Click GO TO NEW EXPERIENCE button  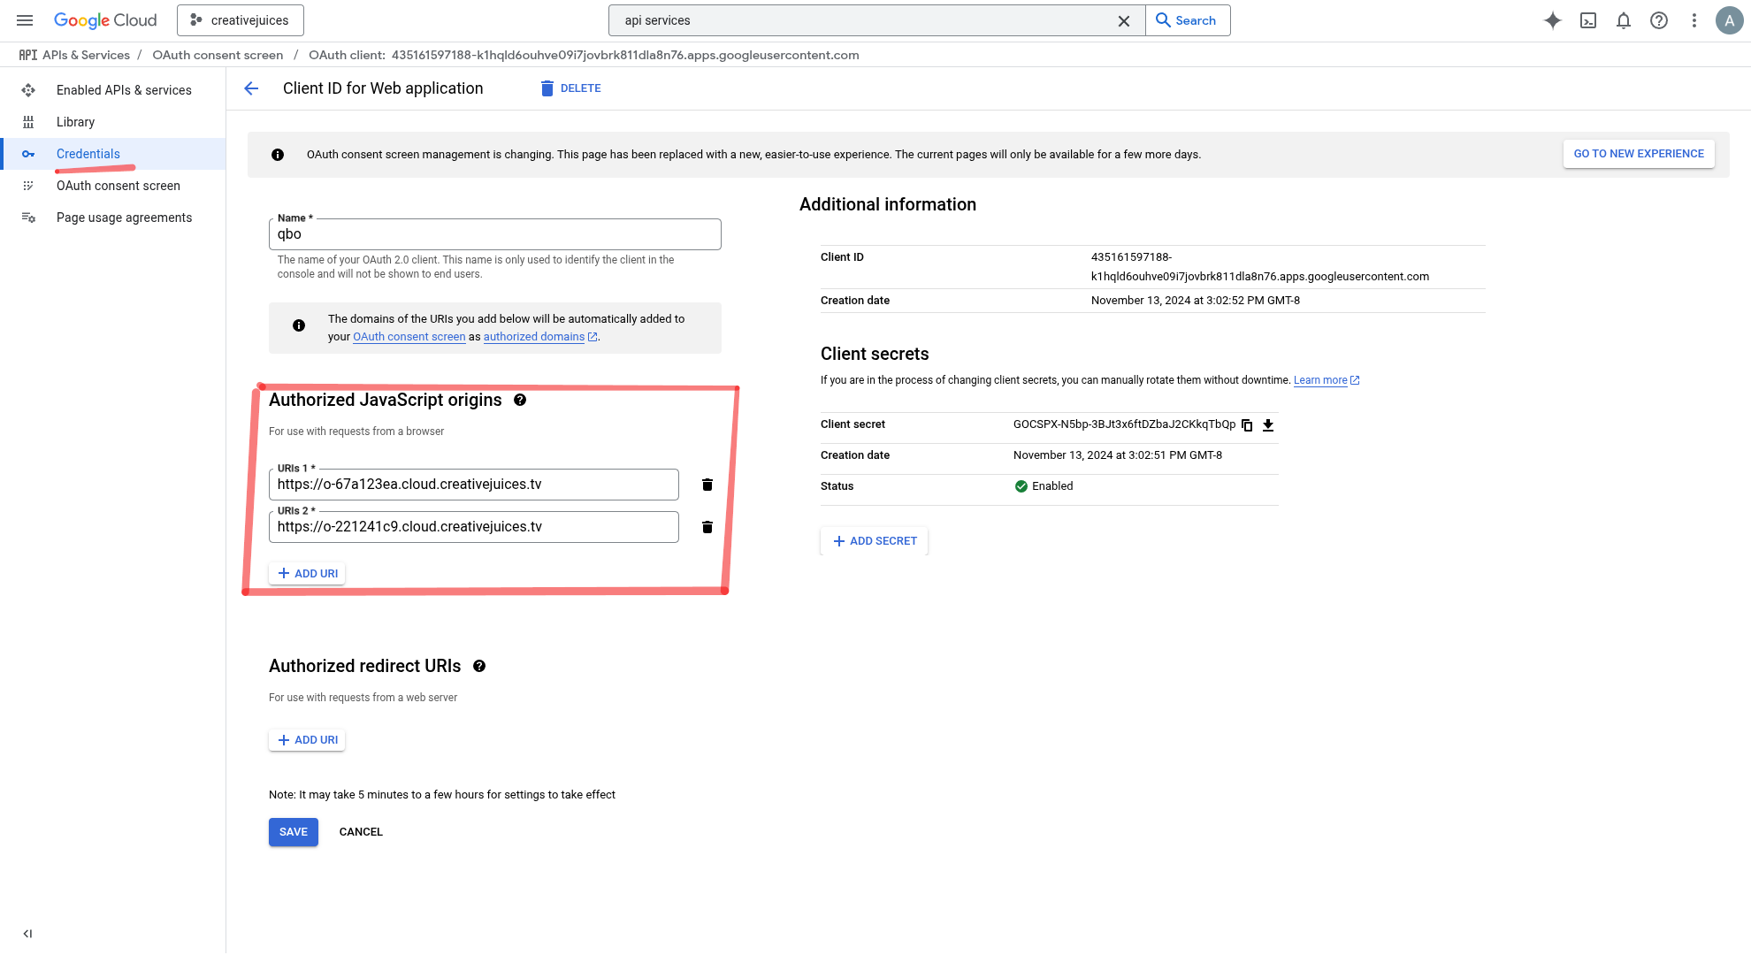point(1639,154)
